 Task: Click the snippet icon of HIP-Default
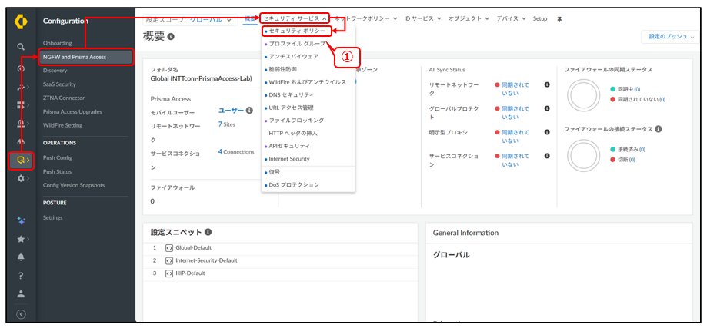pyautogui.click(x=169, y=273)
